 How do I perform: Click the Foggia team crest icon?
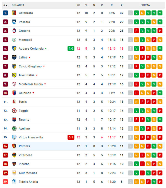pyautogui.click(x=14, y=111)
